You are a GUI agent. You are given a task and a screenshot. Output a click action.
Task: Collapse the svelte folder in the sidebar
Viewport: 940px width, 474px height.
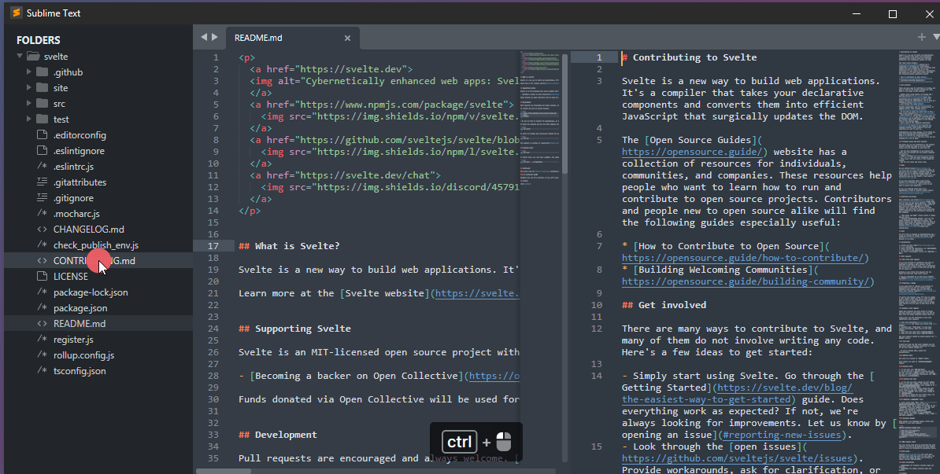(19, 56)
